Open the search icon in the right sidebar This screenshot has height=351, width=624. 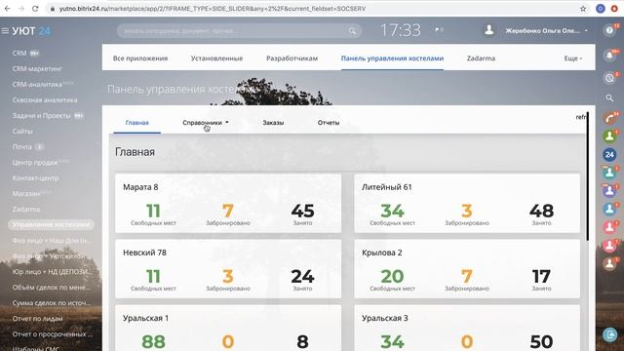[609, 97]
